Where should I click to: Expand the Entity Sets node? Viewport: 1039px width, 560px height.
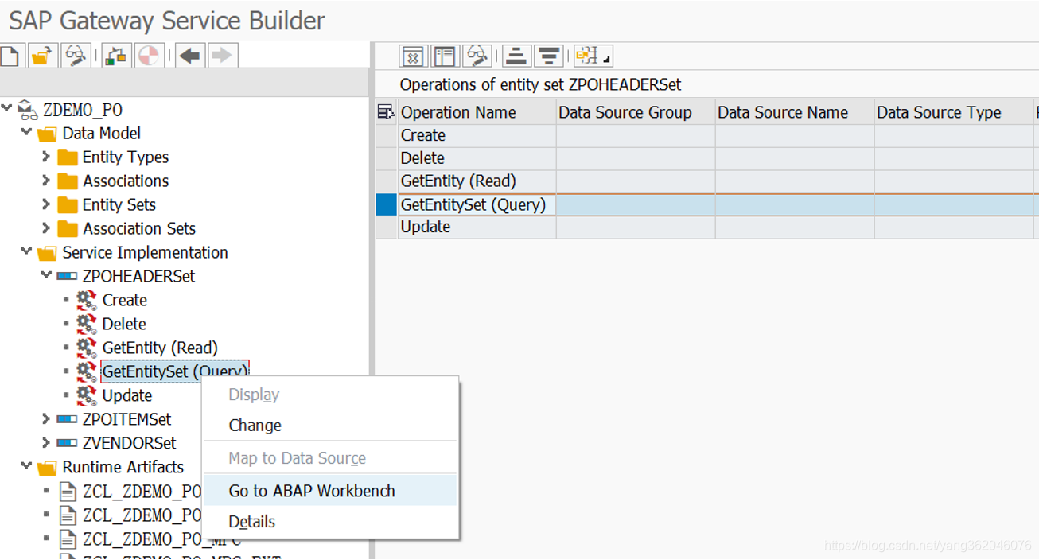pyautogui.click(x=46, y=204)
